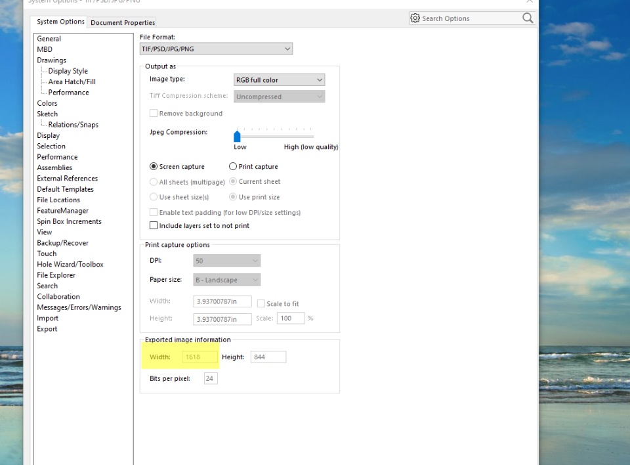Select Spin Box Increments option
630x465 pixels.
(69, 221)
